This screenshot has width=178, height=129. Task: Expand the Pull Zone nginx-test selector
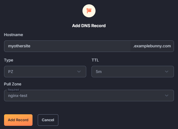point(89,96)
